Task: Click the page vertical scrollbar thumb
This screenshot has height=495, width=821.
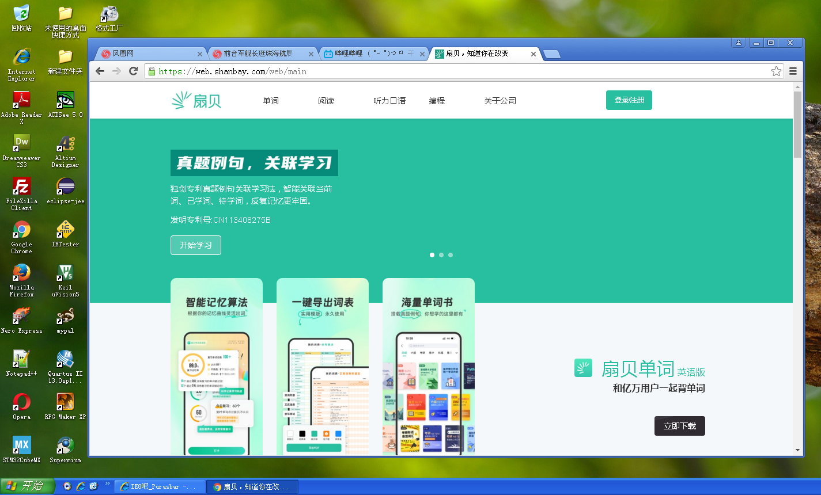Action: tap(797, 124)
